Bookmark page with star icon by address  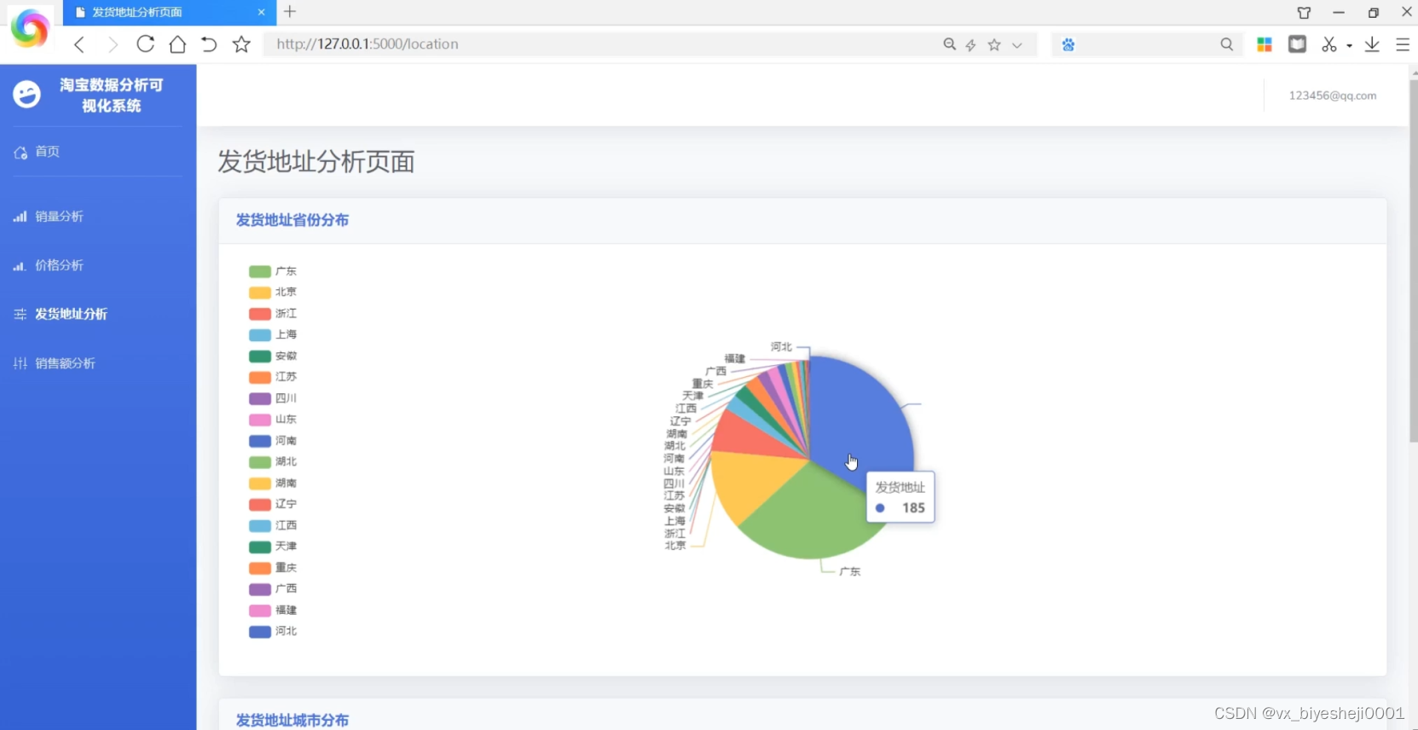pos(241,44)
